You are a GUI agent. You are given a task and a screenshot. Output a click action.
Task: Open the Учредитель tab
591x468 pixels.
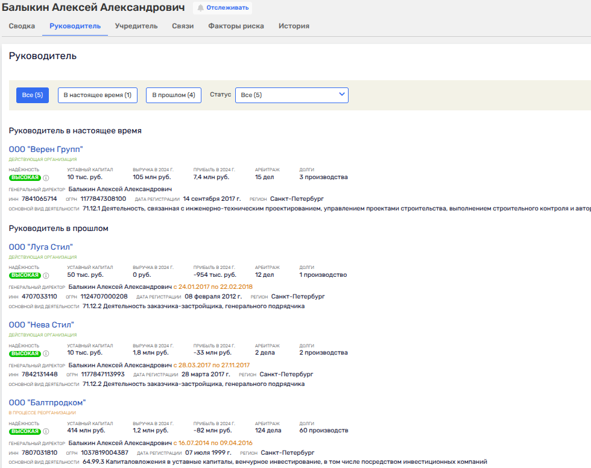click(x=136, y=27)
